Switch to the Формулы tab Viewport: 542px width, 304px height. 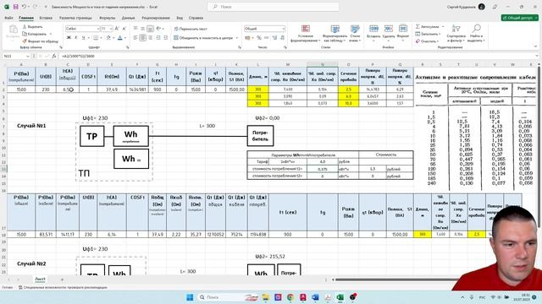coord(108,18)
